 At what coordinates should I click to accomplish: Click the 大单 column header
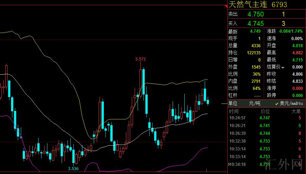tap(296, 111)
